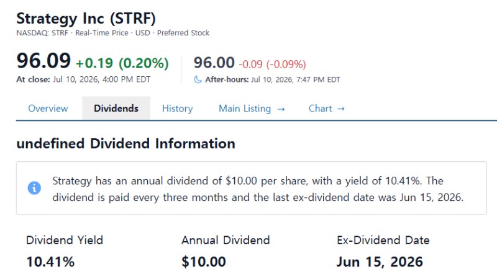
Task: Open the Main Listing link
Action: [x=252, y=108]
